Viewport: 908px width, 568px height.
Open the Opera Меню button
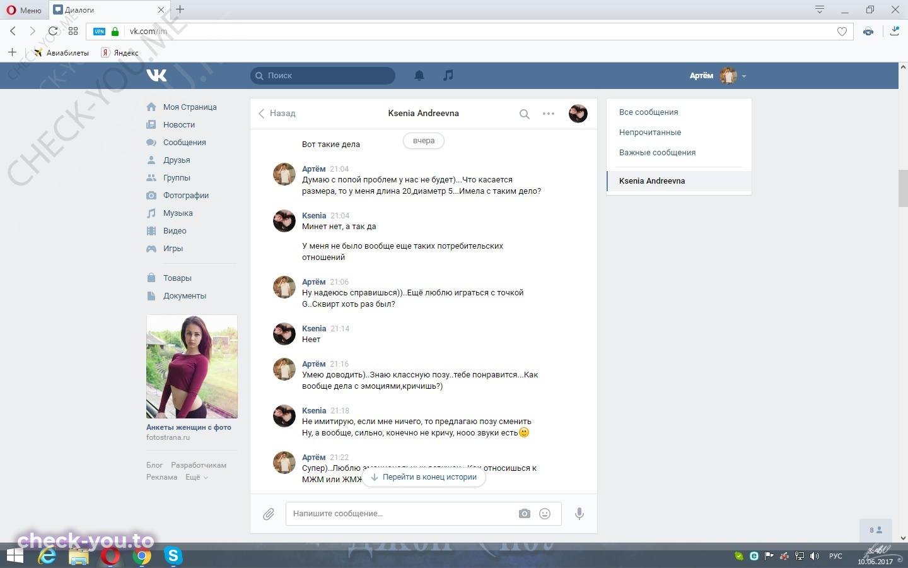(24, 10)
